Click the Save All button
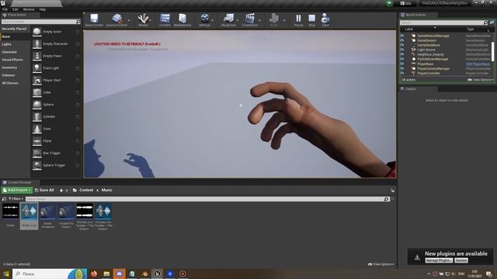The height and width of the screenshot is (279, 497). pos(44,190)
